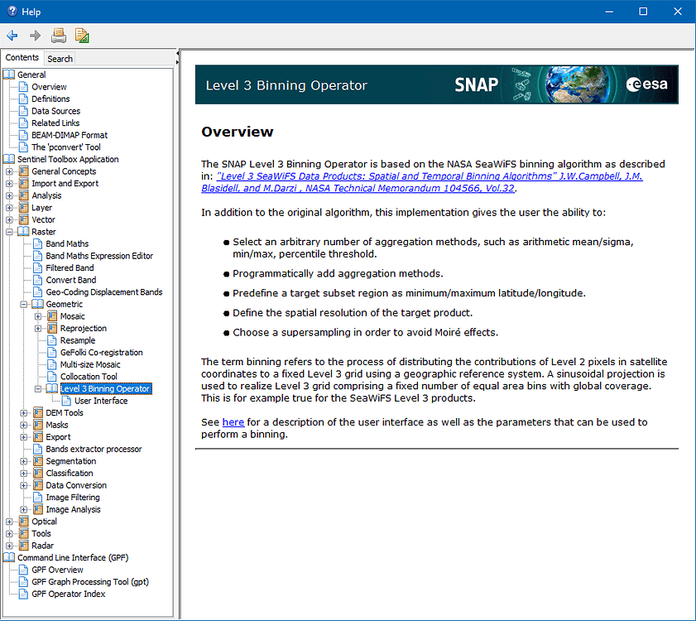Switch to the Search tab
696x621 pixels.
pos(60,59)
